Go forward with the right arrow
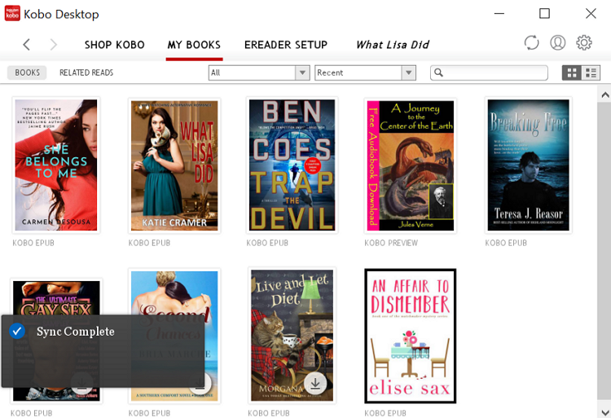 click(54, 45)
